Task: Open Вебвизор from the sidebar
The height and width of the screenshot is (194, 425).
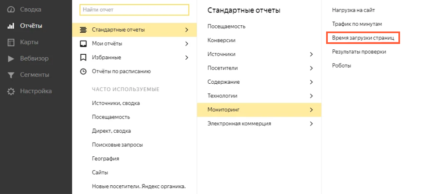Action: point(34,58)
